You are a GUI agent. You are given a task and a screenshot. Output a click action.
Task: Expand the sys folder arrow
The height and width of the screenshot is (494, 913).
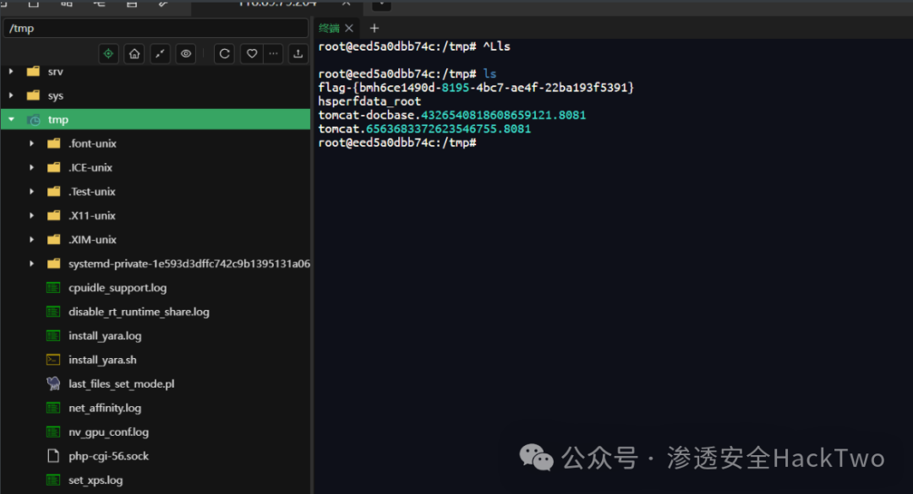point(11,95)
